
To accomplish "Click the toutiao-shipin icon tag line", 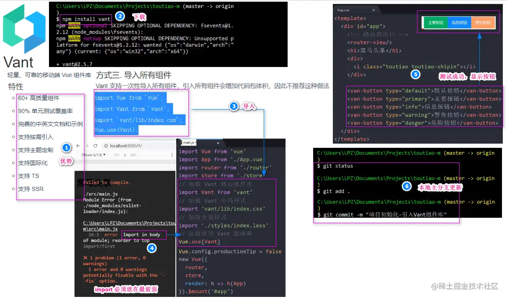I will [414, 67].
